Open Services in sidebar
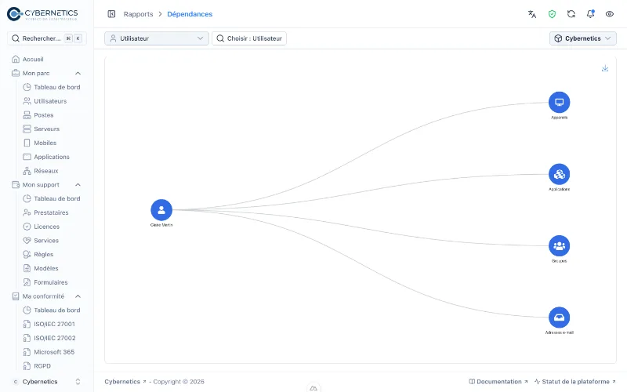Viewport: 627px width, 392px height. pos(46,241)
